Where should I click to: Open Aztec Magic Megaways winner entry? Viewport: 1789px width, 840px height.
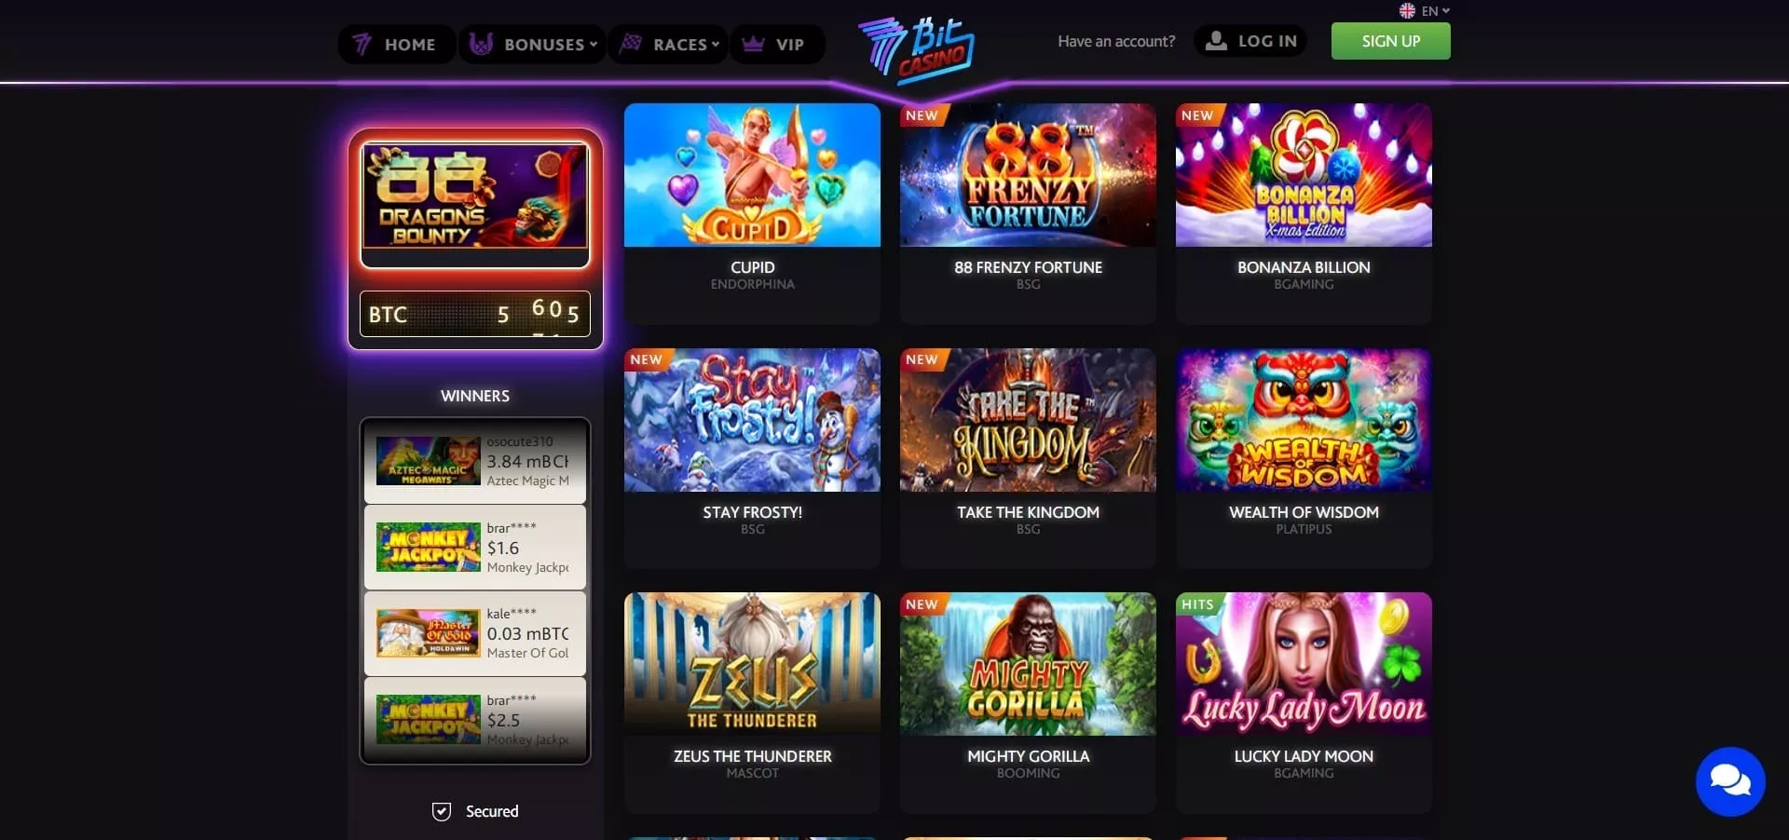click(475, 461)
